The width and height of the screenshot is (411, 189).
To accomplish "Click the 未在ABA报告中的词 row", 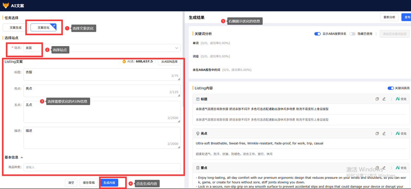I will tap(222, 70).
